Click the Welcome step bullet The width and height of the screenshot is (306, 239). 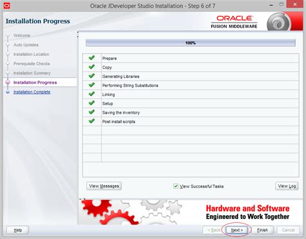[8, 35]
